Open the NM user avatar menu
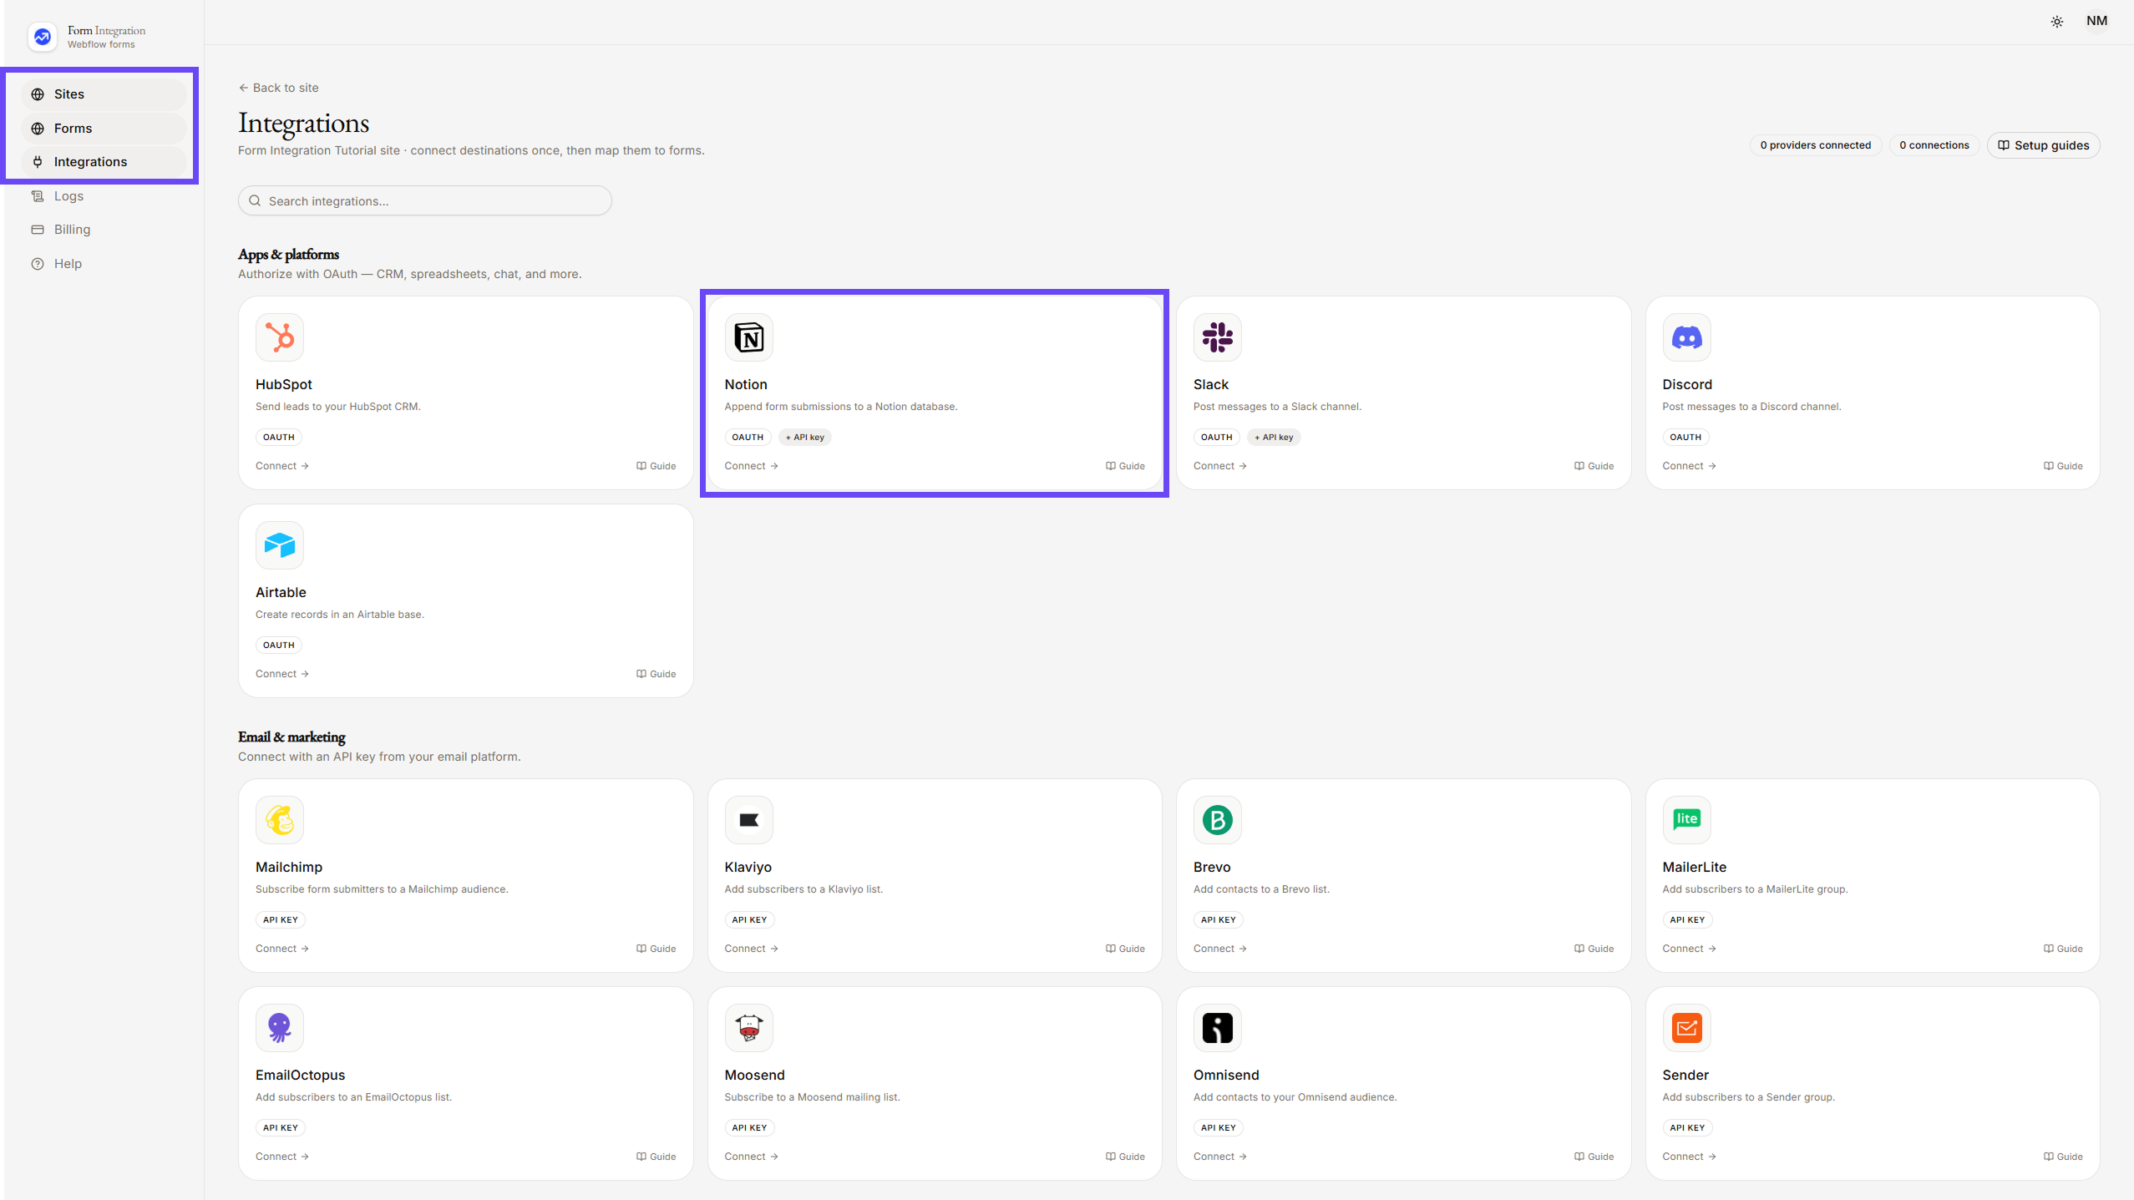This screenshot has width=2134, height=1200. (2096, 21)
